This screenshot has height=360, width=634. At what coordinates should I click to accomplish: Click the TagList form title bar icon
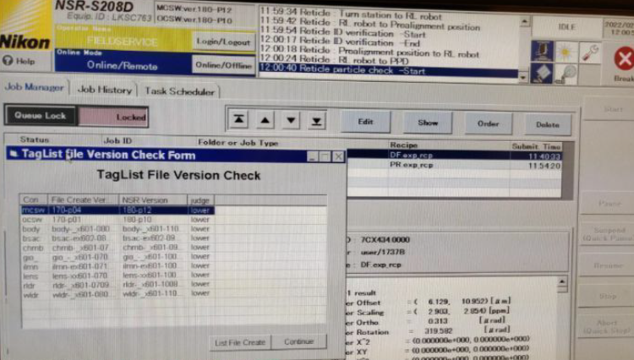point(14,154)
